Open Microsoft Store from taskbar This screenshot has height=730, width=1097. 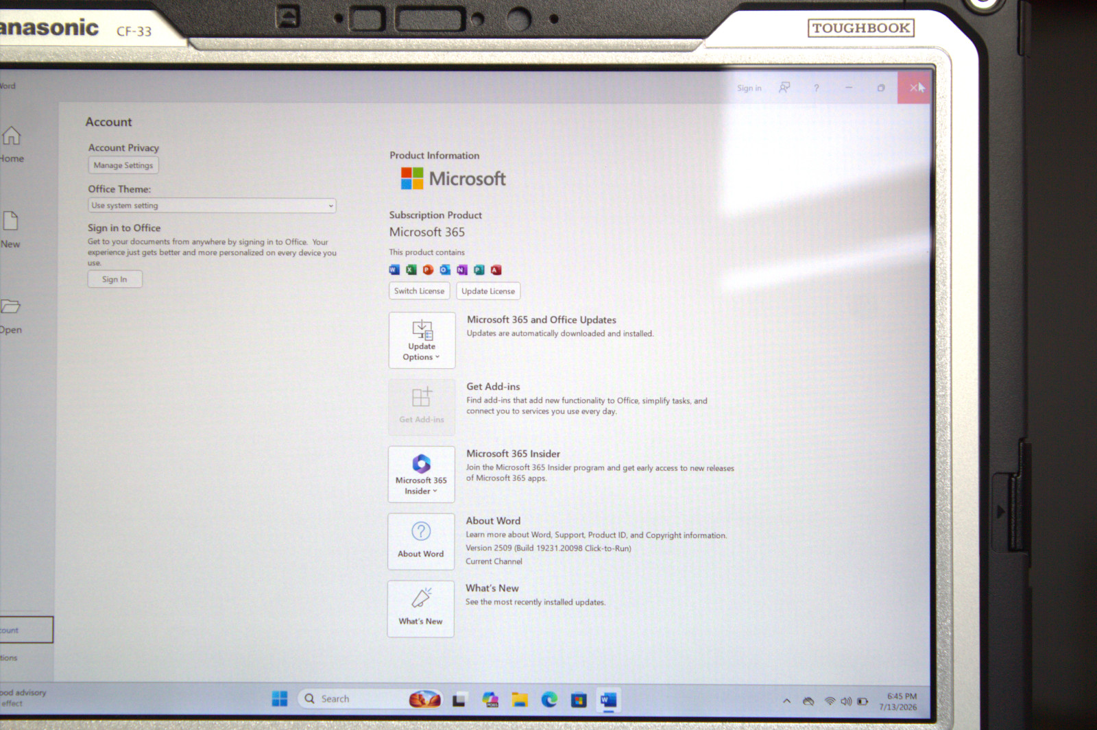[x=579, y=700]
